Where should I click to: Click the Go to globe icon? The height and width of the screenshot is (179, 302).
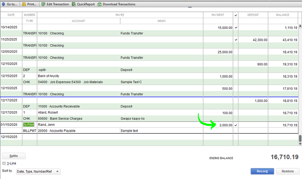click(x=3, y=4)
